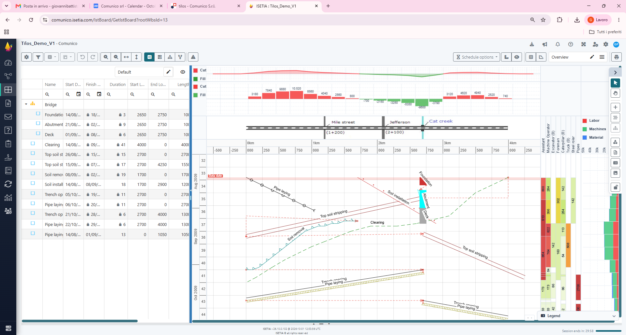The width and height of the screenshot is (626, 335).
Task: Open the Tutti i preferiti bookmarks folder
Action: tap(605, 32)
